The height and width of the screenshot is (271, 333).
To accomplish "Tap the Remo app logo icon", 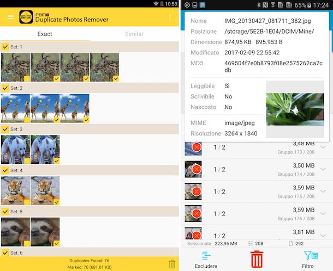I will 26,17.
